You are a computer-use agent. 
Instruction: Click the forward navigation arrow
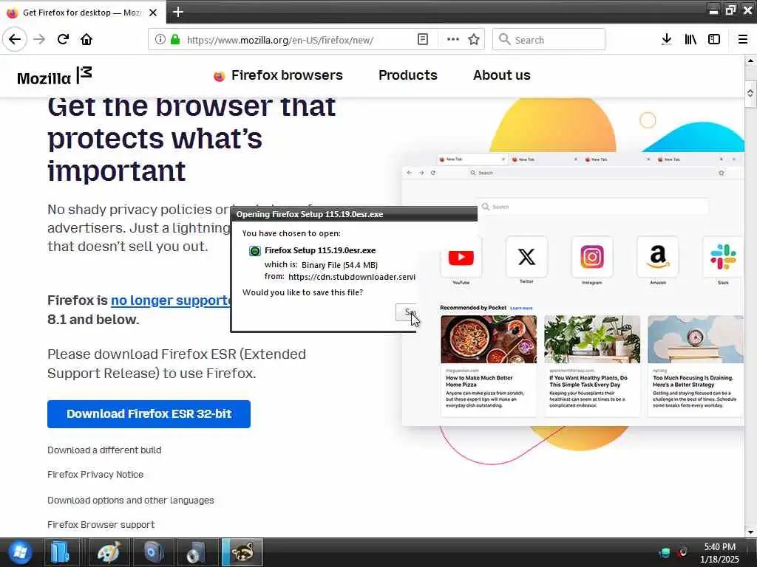coord(39,40)
